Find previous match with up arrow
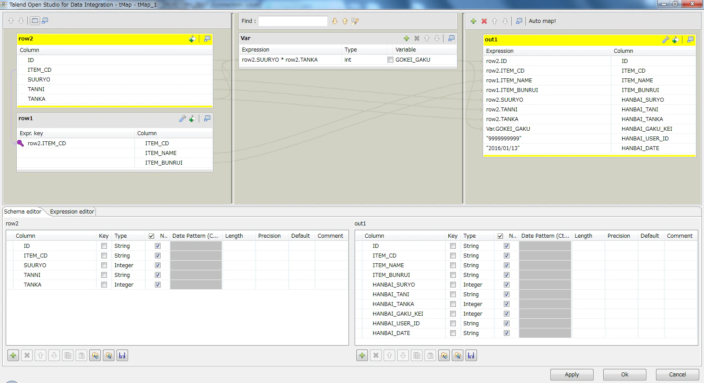704x383 pixels. click(345, 21)
